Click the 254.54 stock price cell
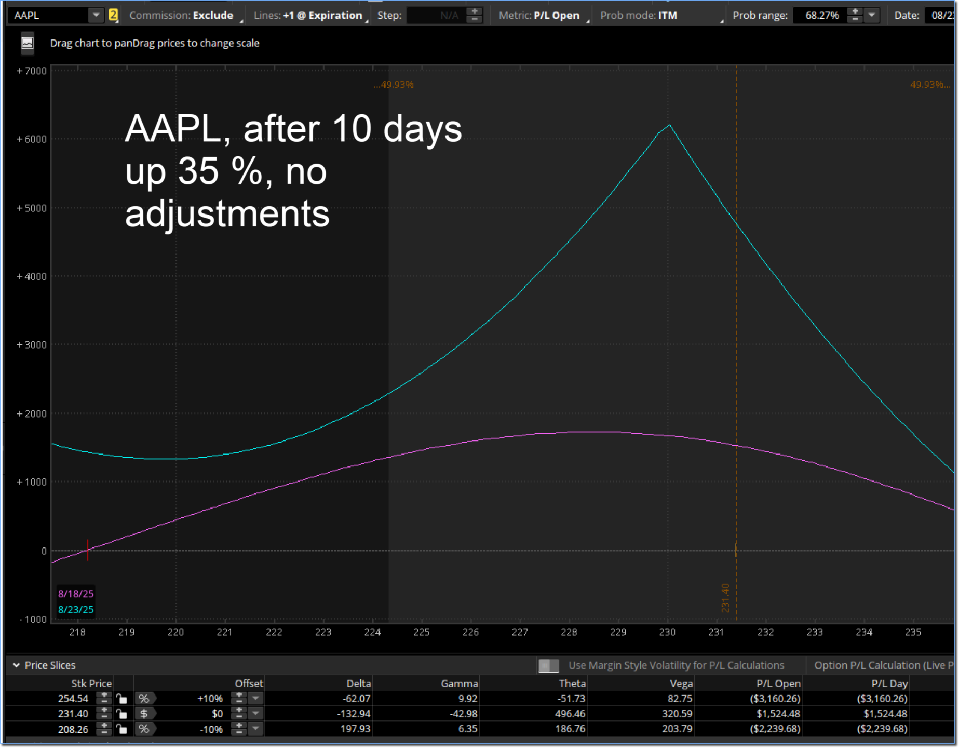Viewport: 959px width, 748px height. coord(73,699)
